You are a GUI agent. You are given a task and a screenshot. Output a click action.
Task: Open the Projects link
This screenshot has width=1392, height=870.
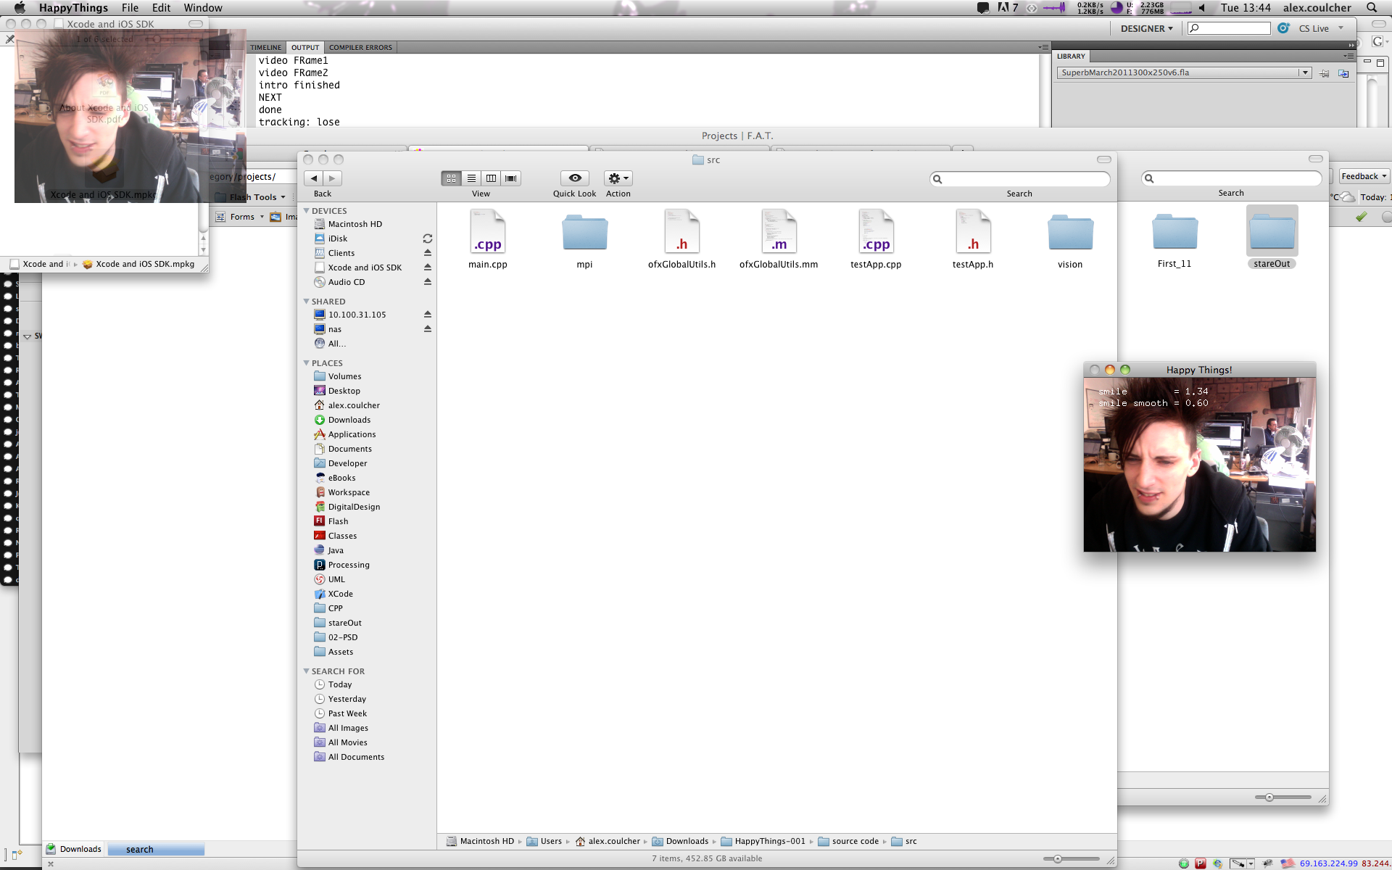(719, 136)
